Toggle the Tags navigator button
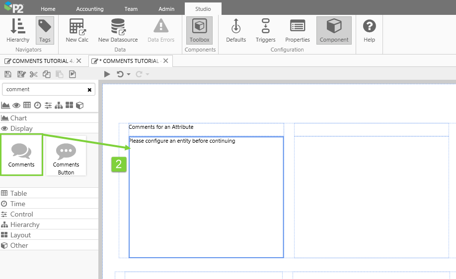Screen dimensions: 456x279 (45, 30)
